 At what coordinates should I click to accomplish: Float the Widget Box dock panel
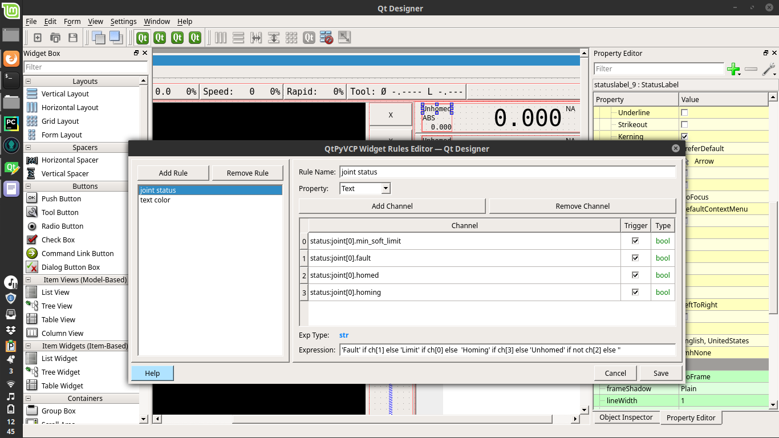[x=136, y=53]
